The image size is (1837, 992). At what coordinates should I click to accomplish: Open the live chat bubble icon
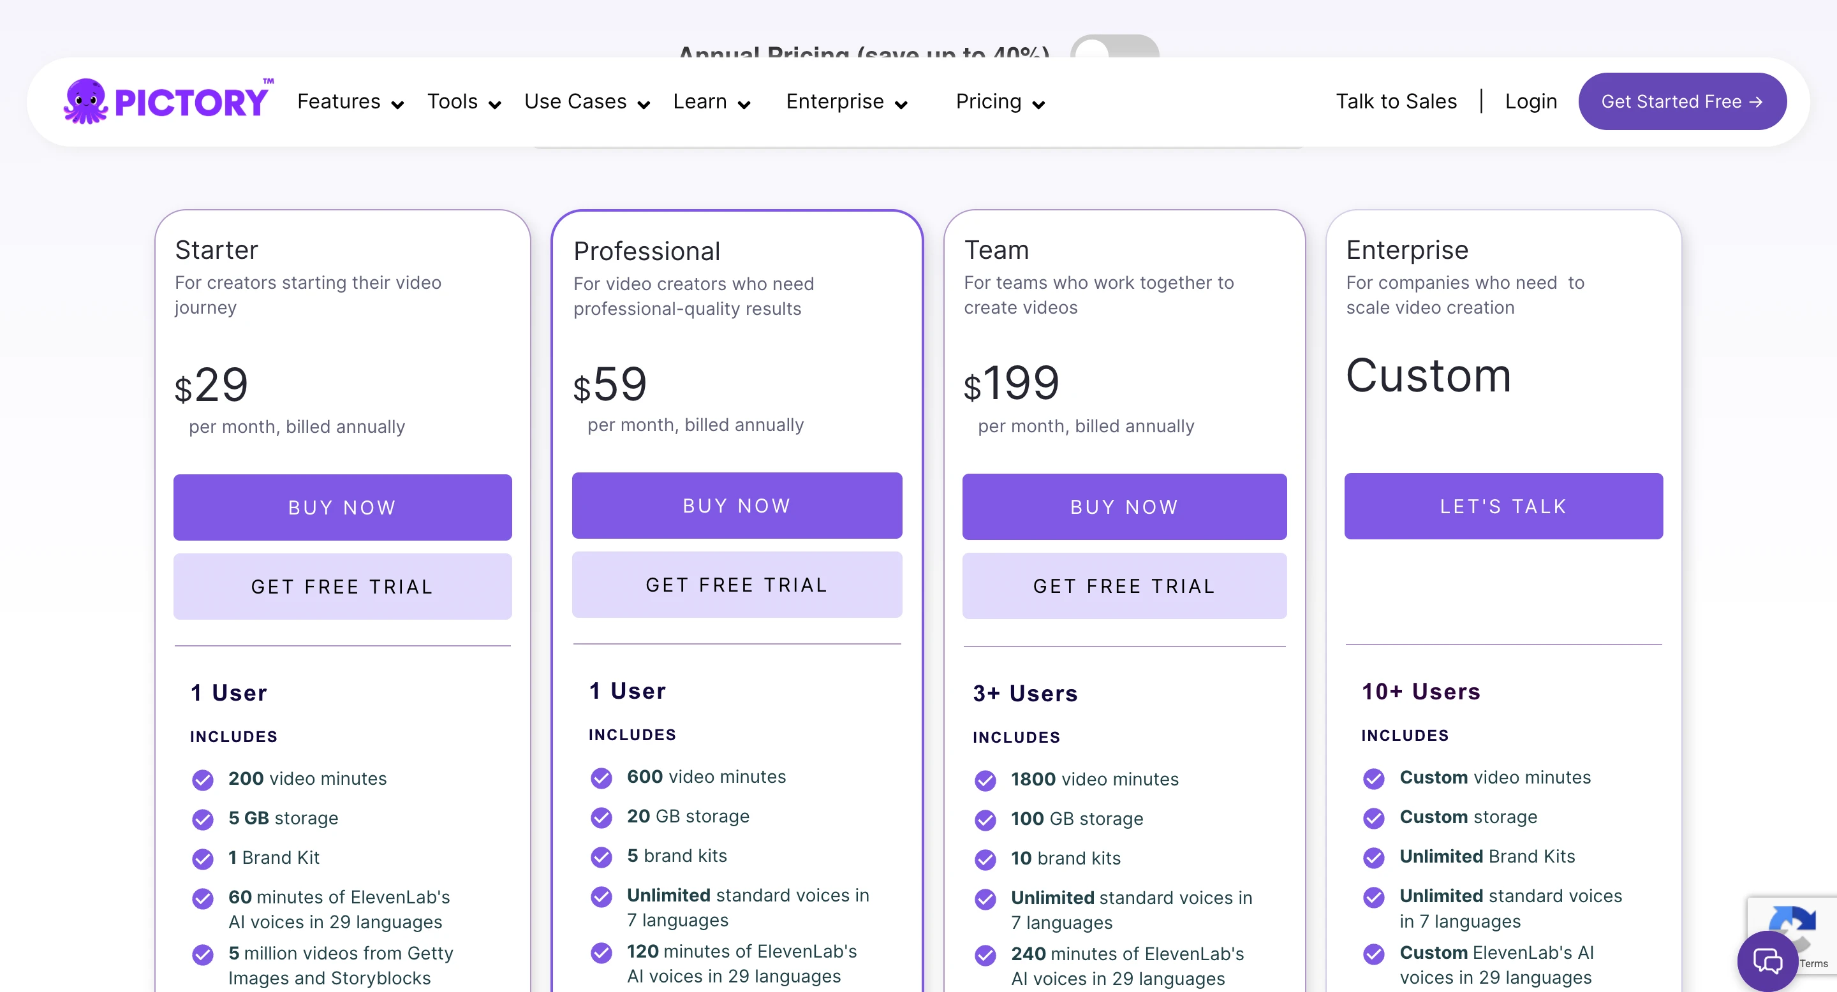tap(1767, 961)
